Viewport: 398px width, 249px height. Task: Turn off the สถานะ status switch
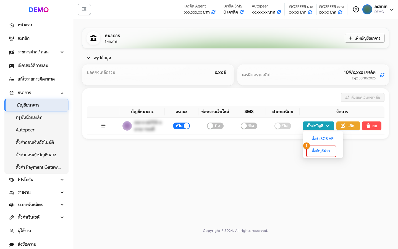[x=181, y=126]
